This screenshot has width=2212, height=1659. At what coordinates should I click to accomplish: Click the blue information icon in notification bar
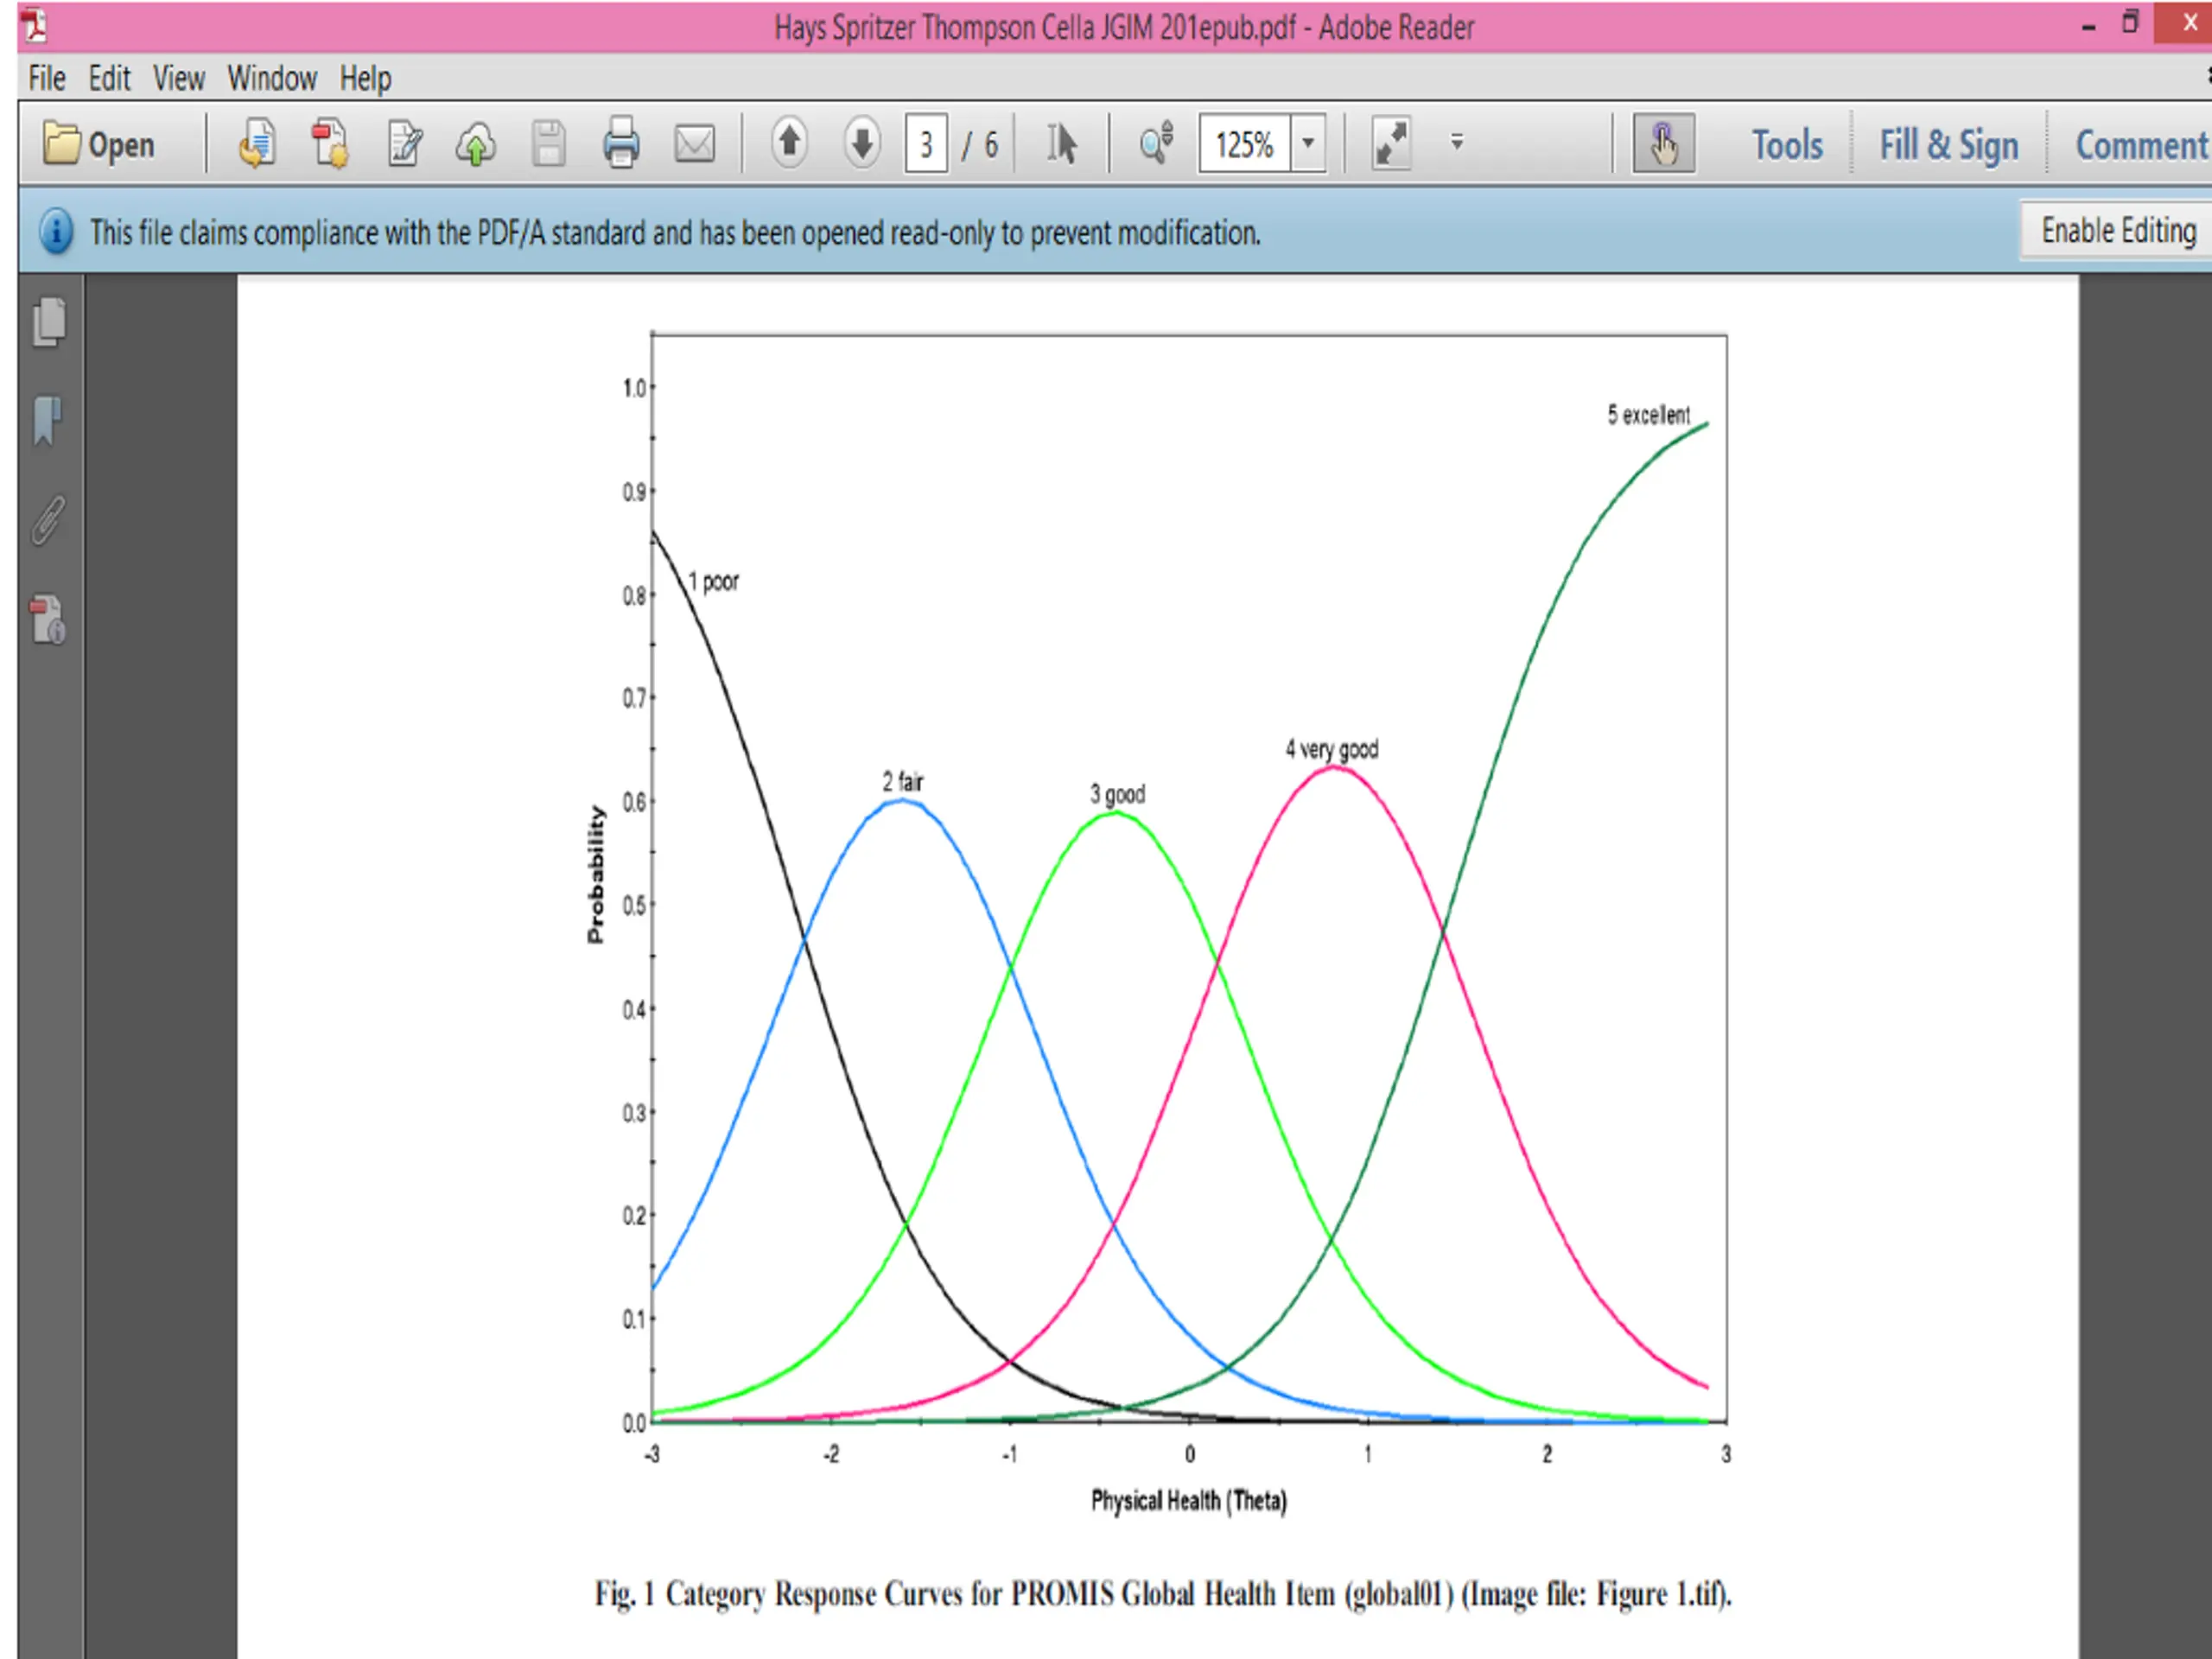(56, 232)
